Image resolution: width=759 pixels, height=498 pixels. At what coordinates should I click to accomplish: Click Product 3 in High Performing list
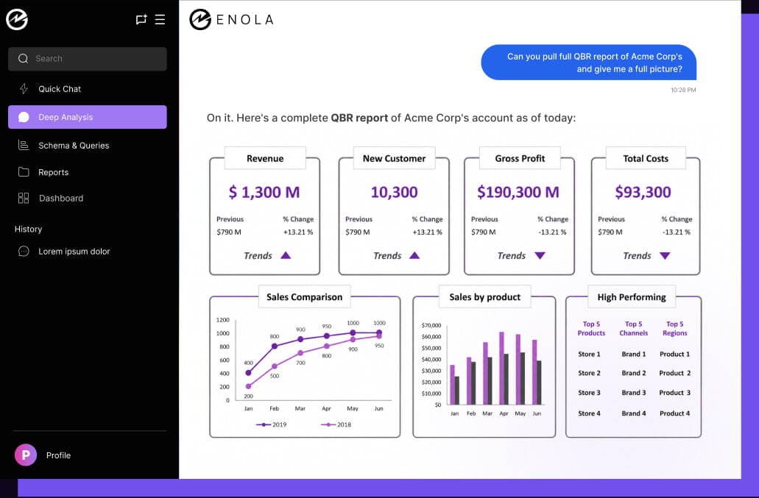coord(675,393)
